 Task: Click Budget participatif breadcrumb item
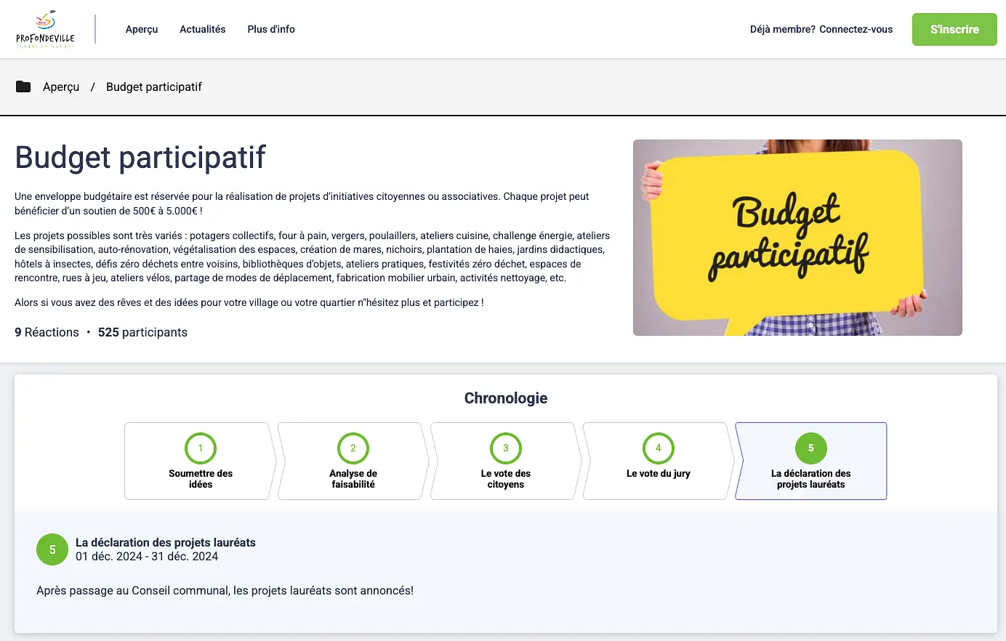(154, 86)
